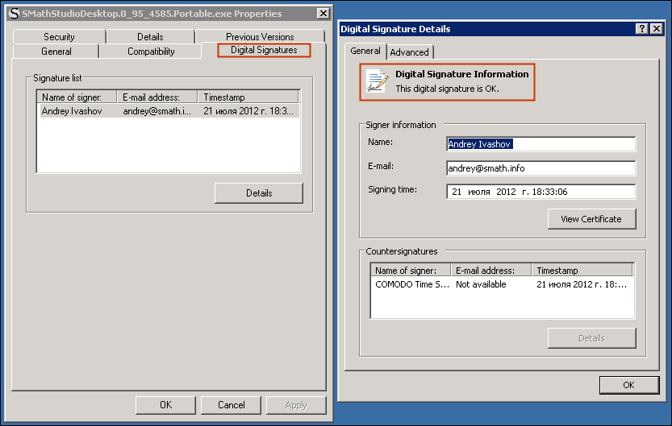Viewport: 672px width, 426px height.
Task: Select the General tab in Properties
Action: click(56, 52)
